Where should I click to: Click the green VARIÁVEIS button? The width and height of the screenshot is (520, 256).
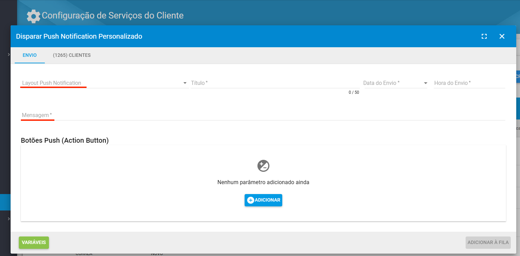point(34,242)
